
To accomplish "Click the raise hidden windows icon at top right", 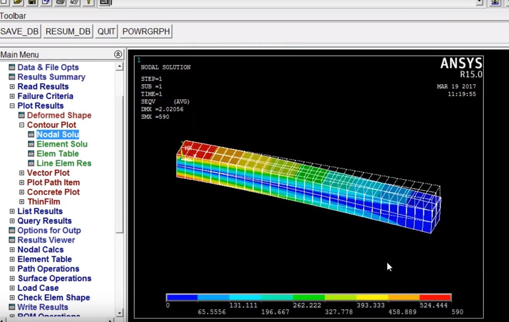I will click(x=495, y=2).
